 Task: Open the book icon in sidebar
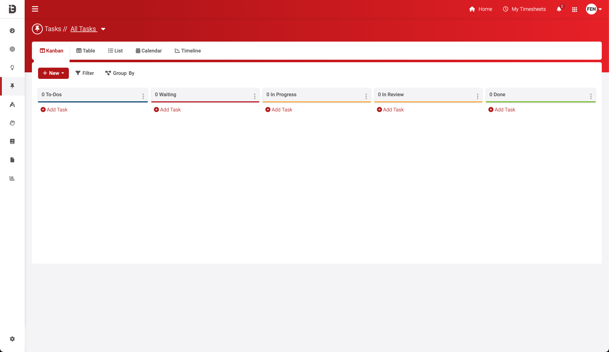coord(12,141)
